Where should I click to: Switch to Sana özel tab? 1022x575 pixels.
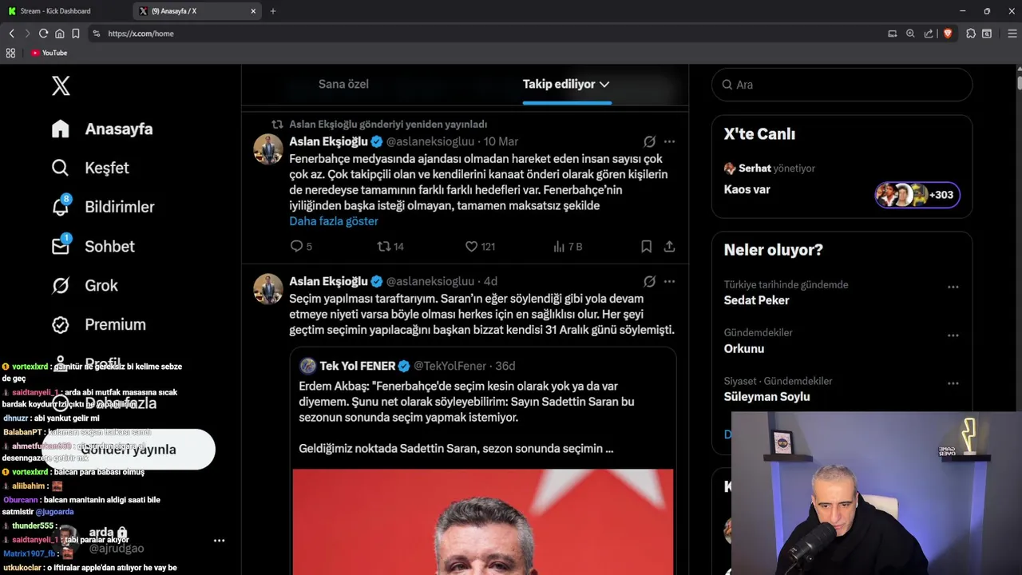pyautogui.click(x=343, y=84)
